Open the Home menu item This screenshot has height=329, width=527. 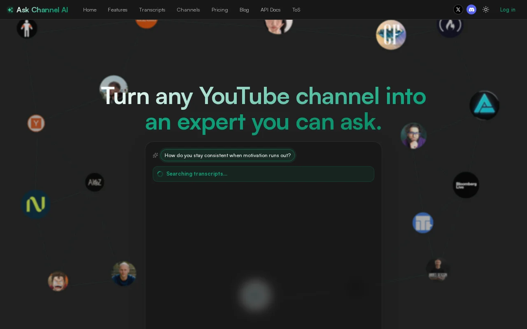pos(90,10)
